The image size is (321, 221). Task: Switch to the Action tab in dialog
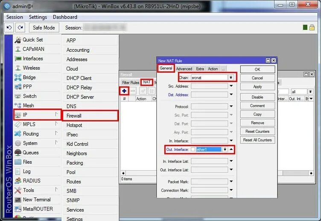click(x=213, y=69)
